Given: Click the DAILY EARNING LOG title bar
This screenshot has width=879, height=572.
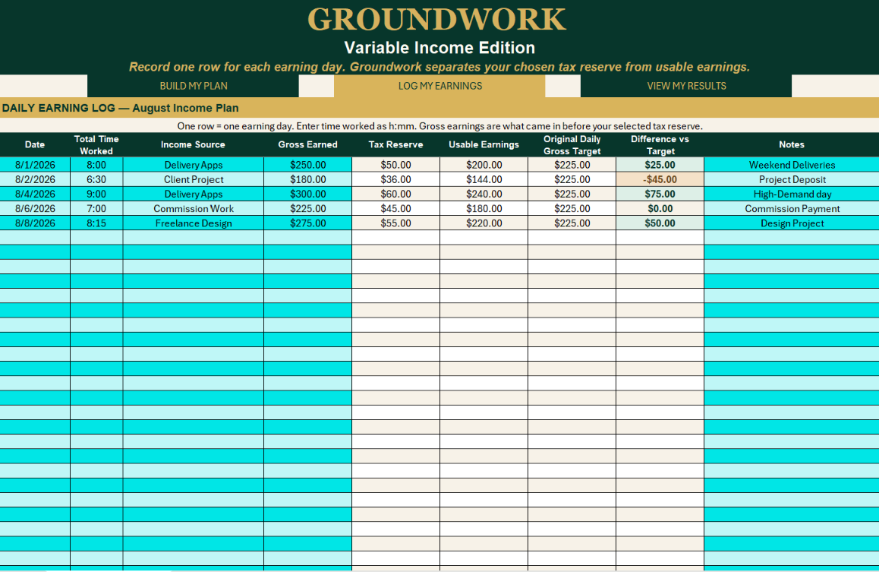Looking at the screenshot, I should [x=439, y=108].
